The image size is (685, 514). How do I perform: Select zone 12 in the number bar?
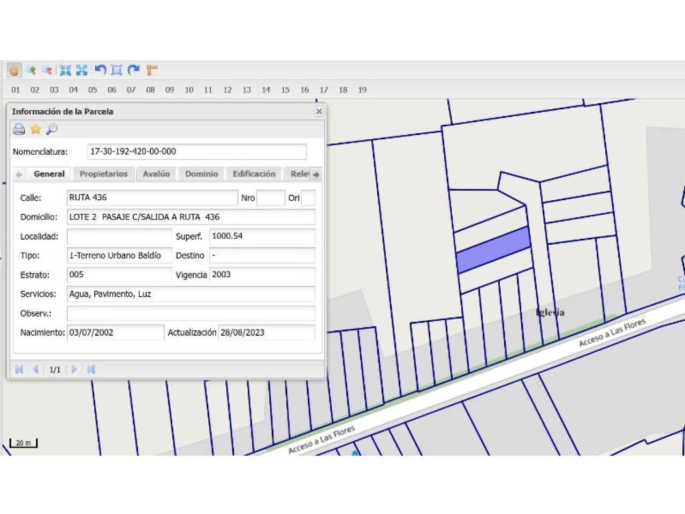(x=227, y=90)
